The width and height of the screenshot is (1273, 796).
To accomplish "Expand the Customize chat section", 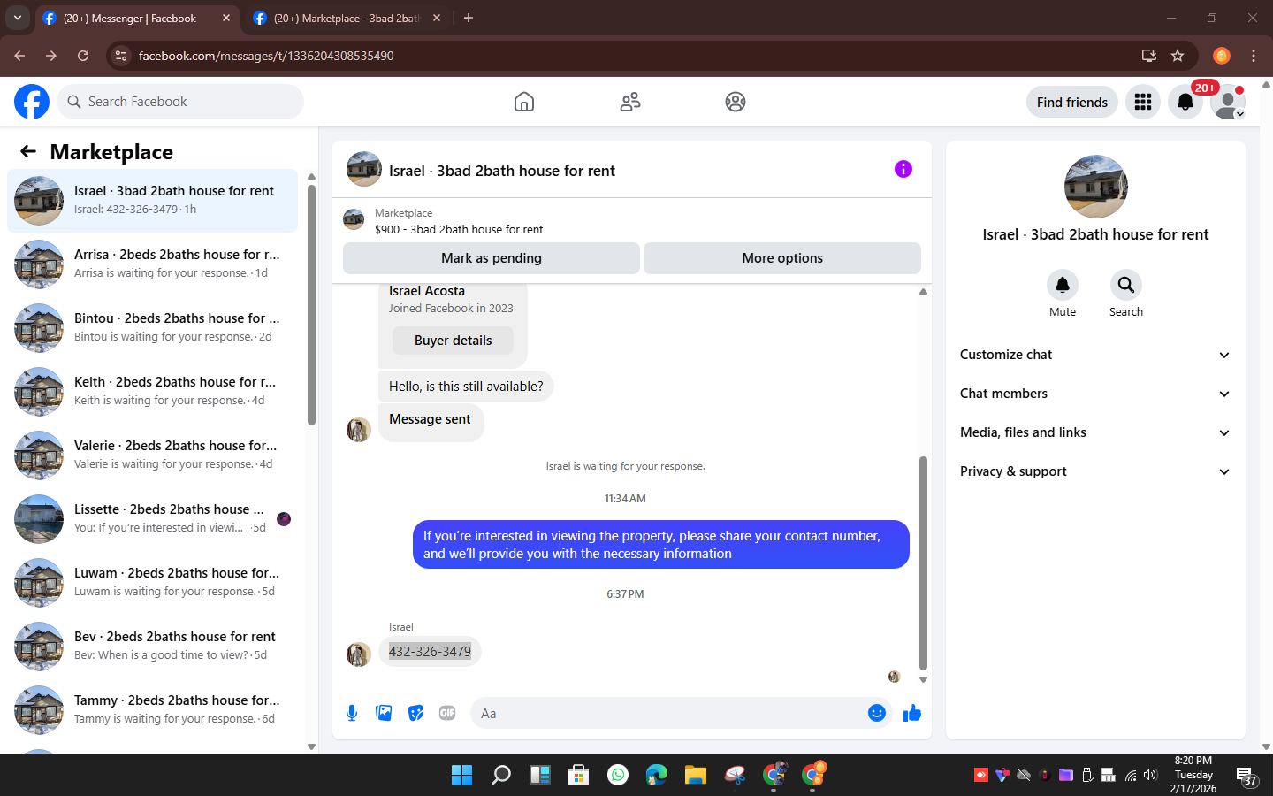I will pos(1095,355).
